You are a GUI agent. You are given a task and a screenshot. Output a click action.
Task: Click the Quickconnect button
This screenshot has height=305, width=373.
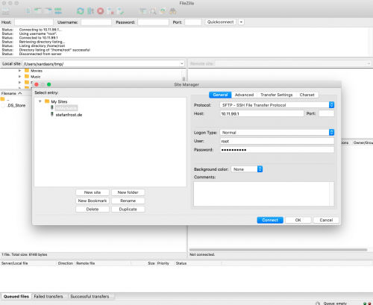point(221,22)
